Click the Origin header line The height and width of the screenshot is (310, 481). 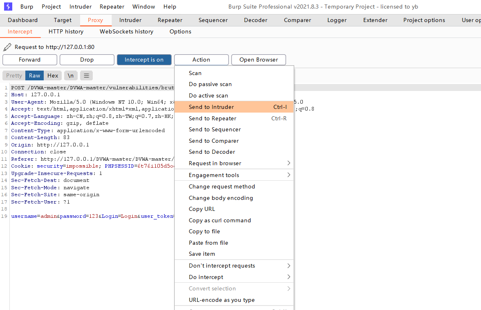click(50, 144)
